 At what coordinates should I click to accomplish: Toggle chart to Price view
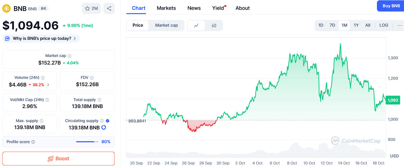coord(138,25)
